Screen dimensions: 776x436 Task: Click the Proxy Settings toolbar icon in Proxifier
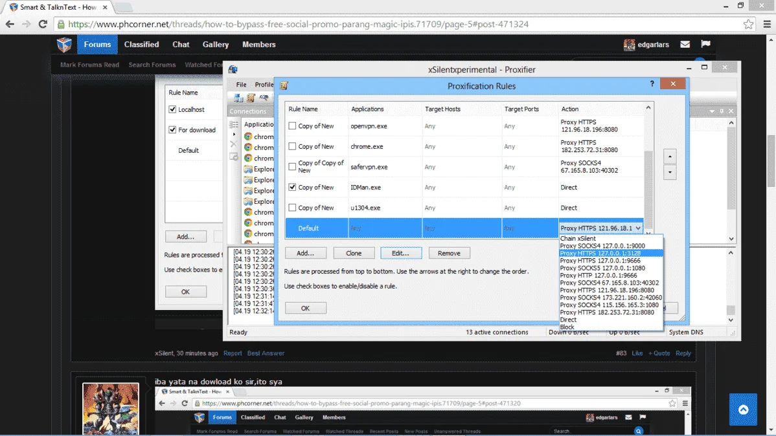click(x=238, y=98)
